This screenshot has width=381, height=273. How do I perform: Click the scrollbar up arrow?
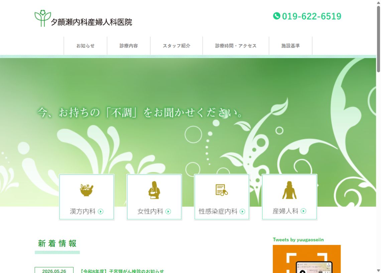click(378, 2)
